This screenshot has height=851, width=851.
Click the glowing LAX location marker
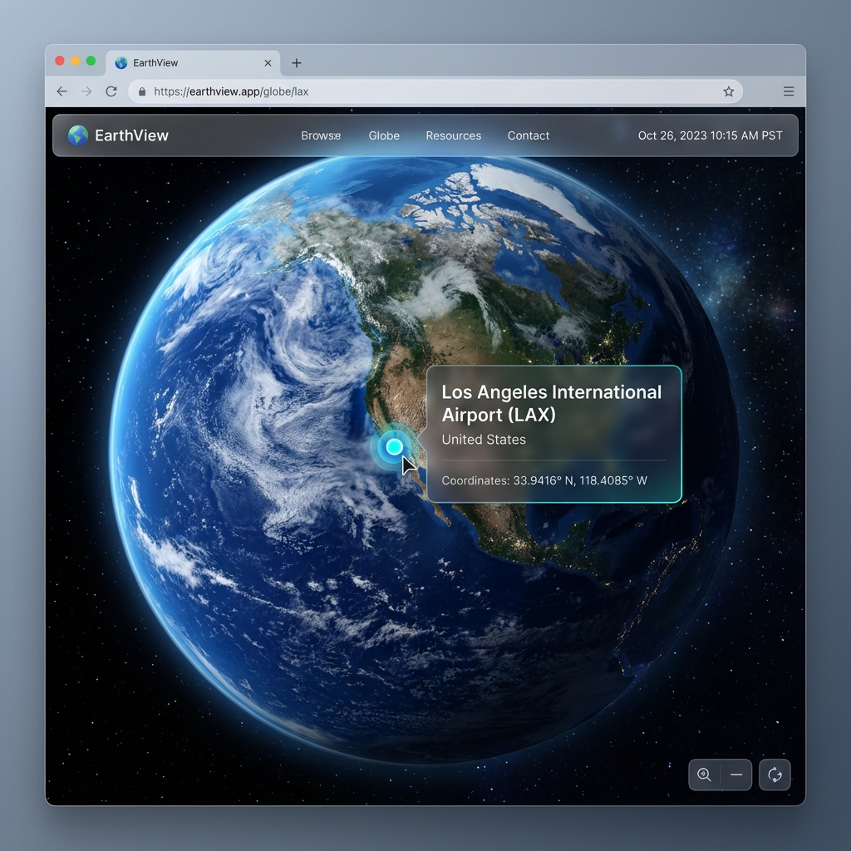394,447
